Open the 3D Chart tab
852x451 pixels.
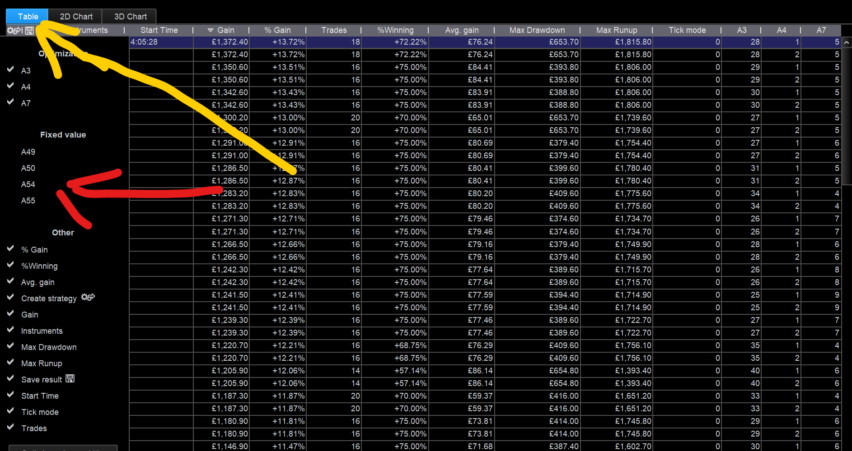click(130, 17)
